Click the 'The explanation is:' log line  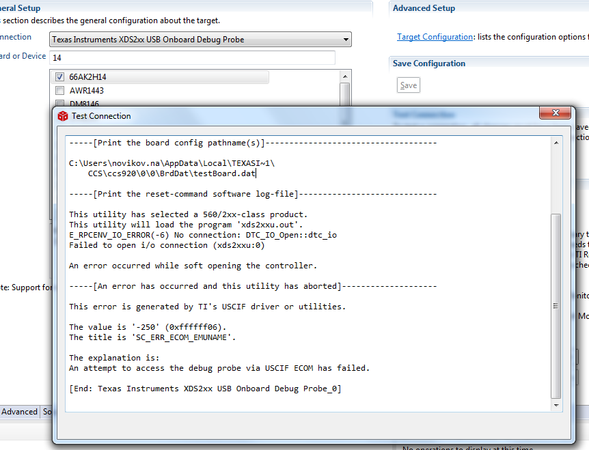click(114, 358)
